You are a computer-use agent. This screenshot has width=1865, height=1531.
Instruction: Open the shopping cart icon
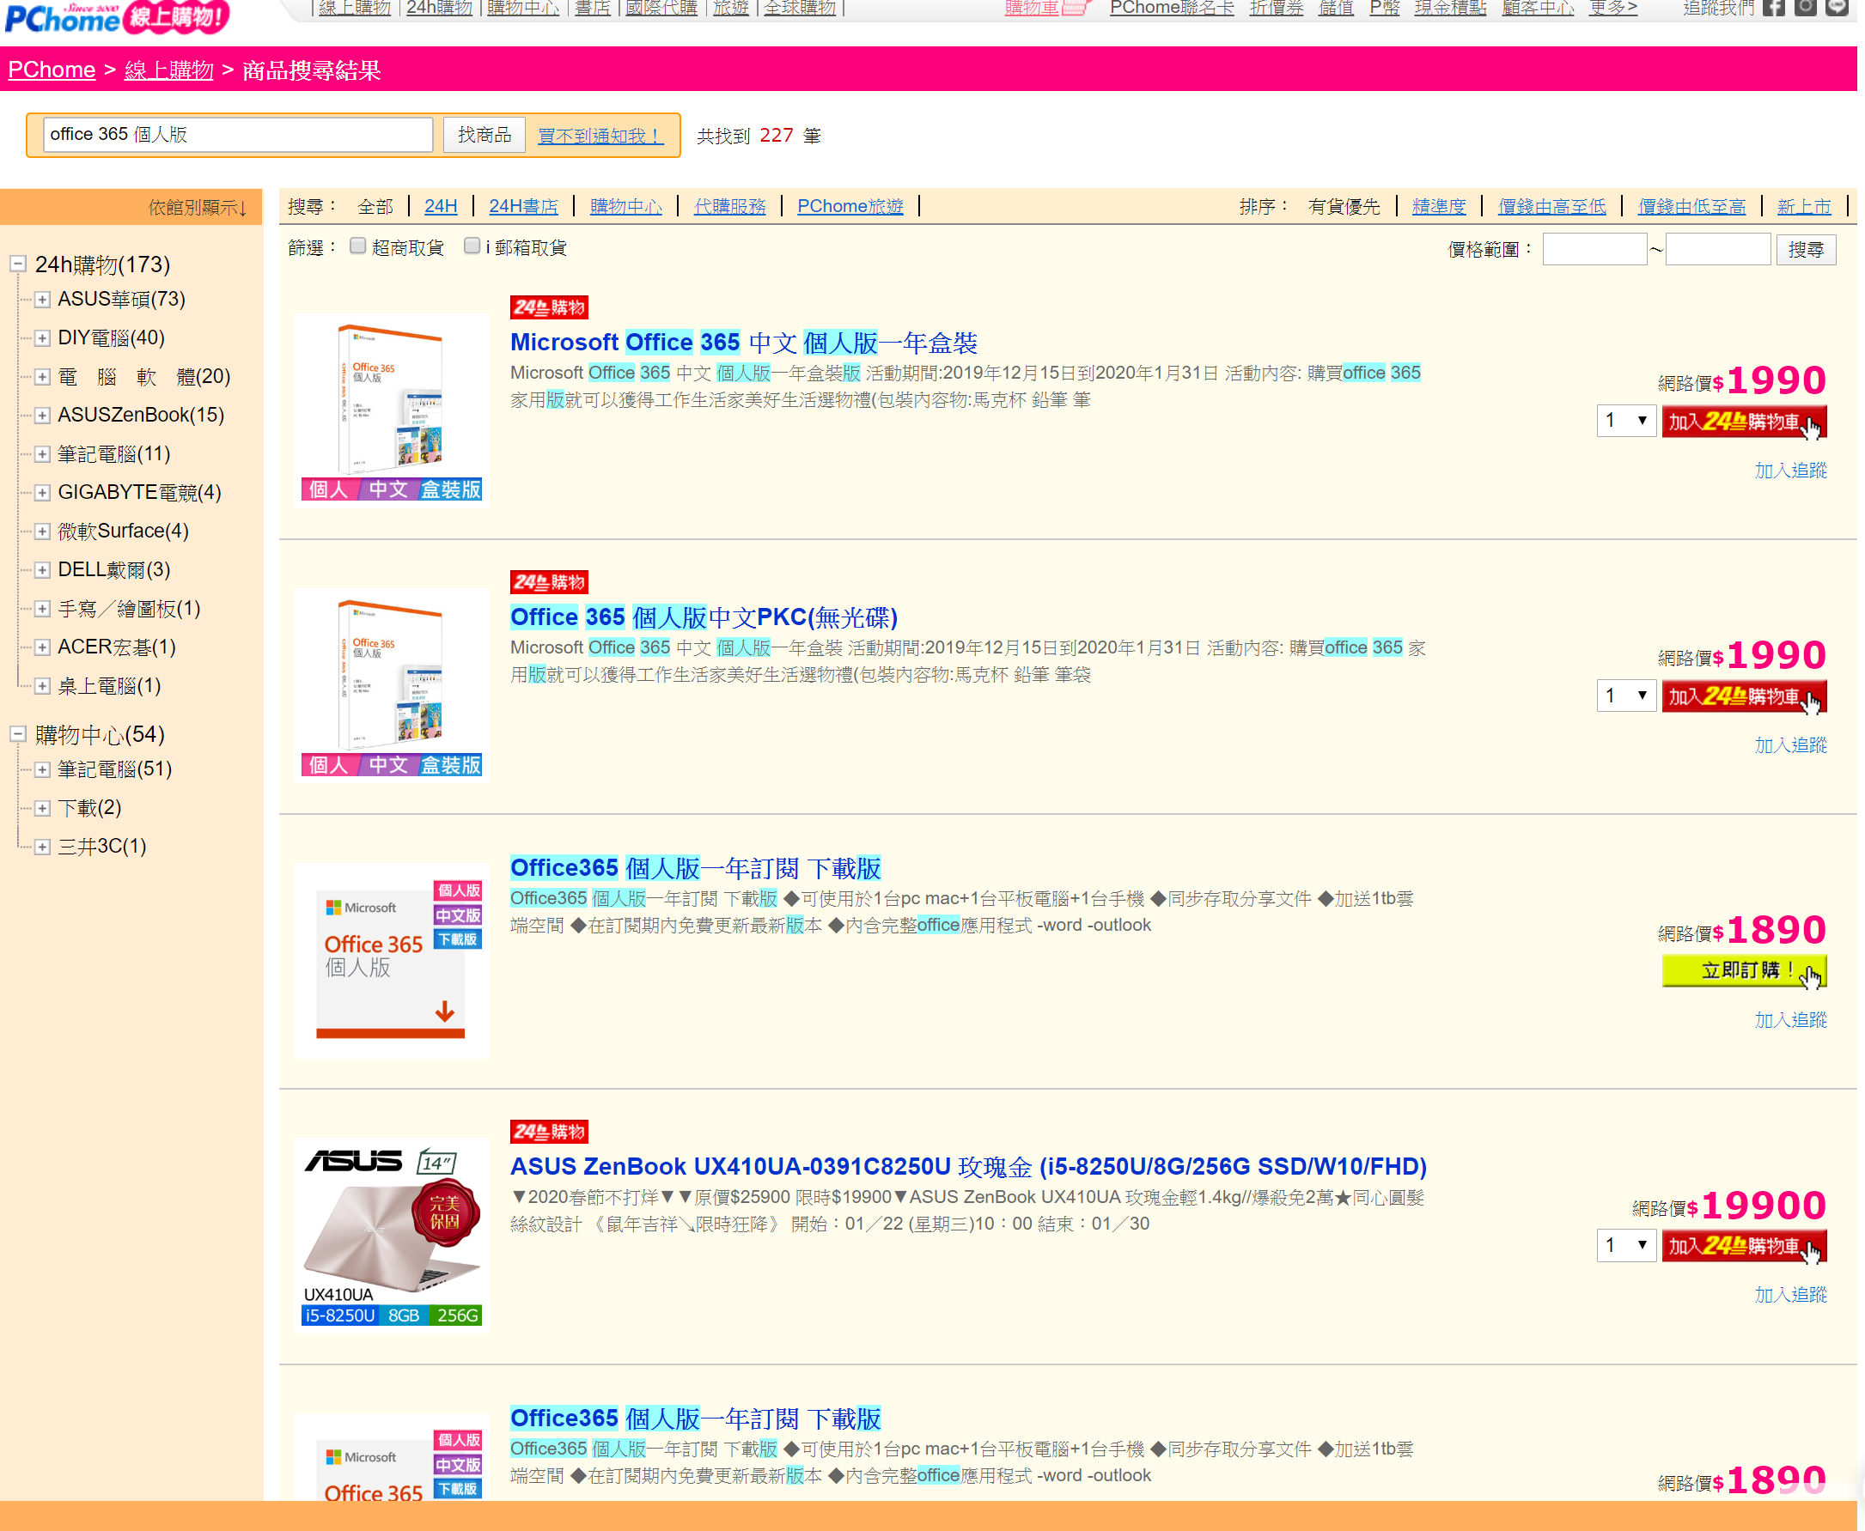[x=1074, y=8]
